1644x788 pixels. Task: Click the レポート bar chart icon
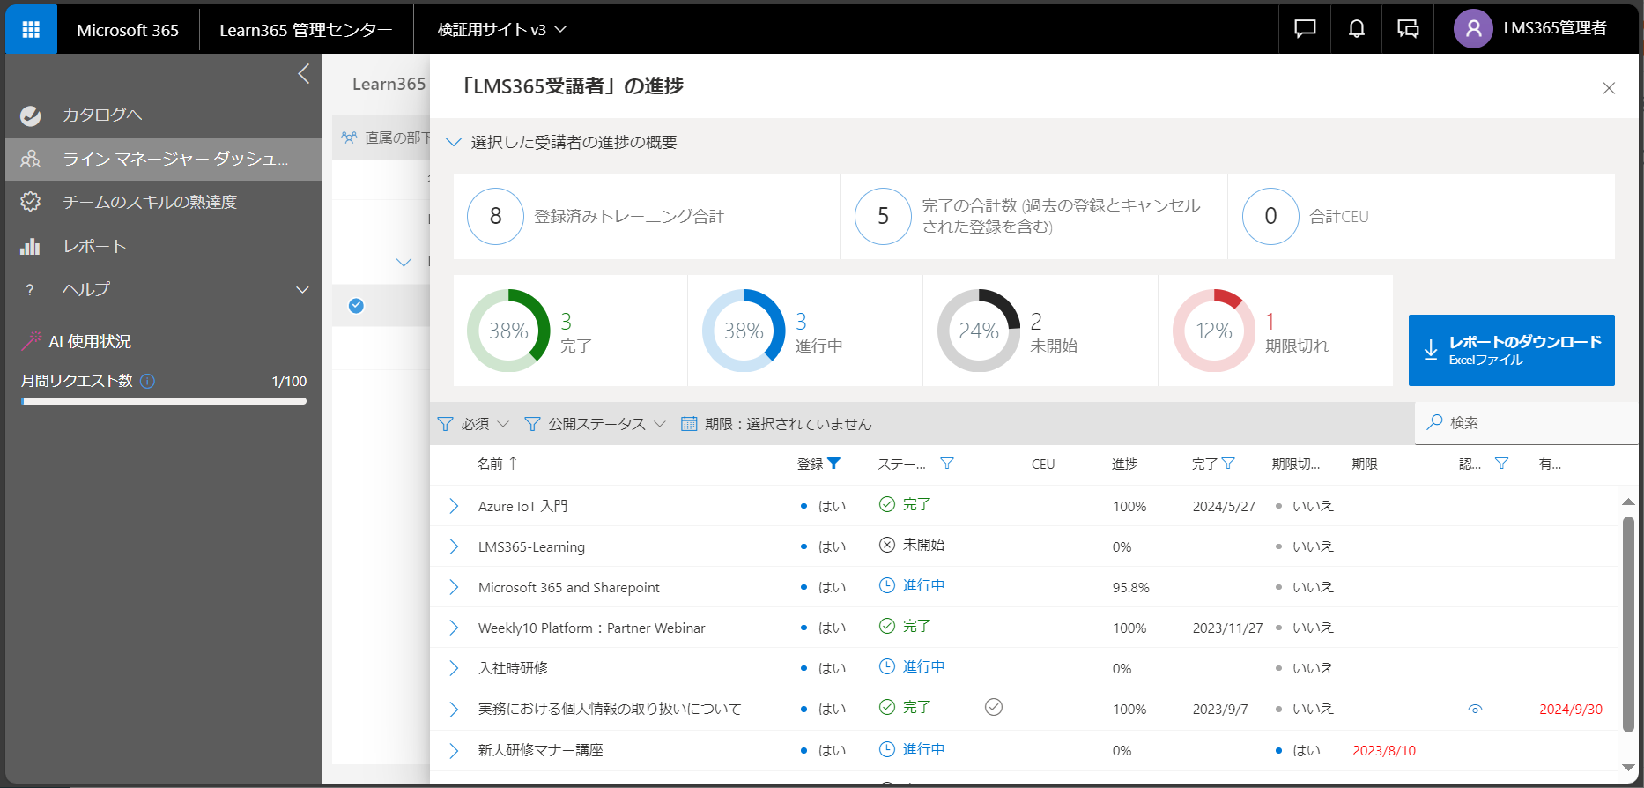pos(31,246)
